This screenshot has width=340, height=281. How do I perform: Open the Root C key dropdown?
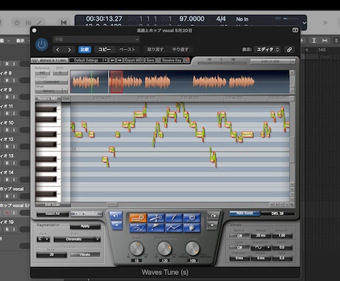[x=43, y=239]
